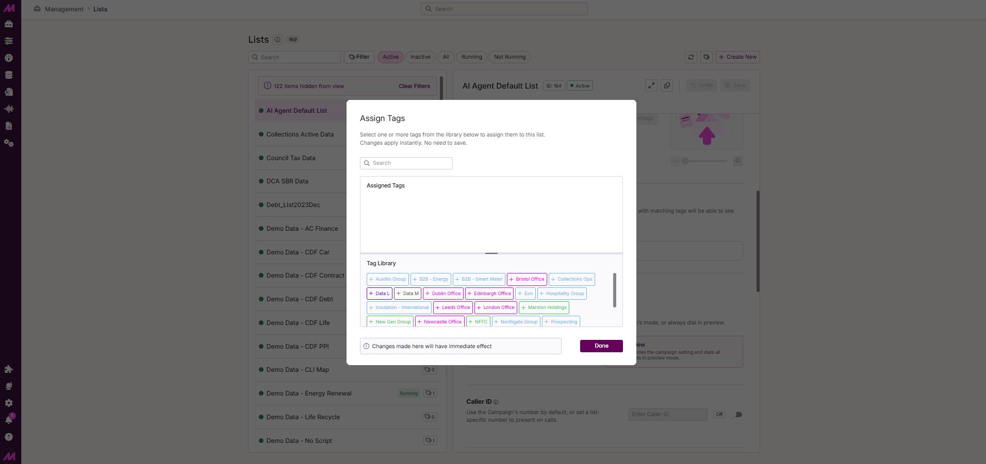Screen dimensions: 986x464
Task: Select the Active filter tab
Action: point(390,57)
